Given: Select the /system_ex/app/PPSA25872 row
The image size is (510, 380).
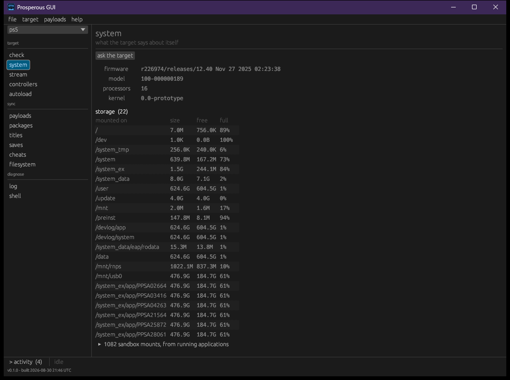Looking at the screenshot, I should pyautogui.click(x=167, y=325).
